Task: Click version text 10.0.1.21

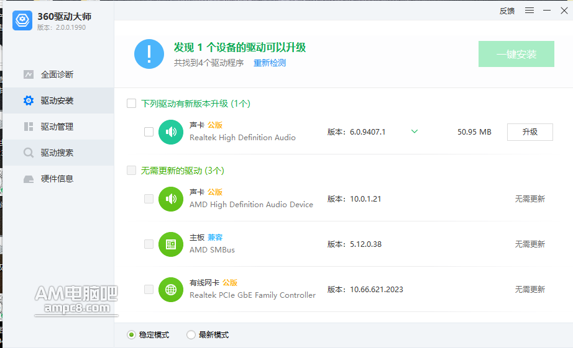Action: point(365,199)
